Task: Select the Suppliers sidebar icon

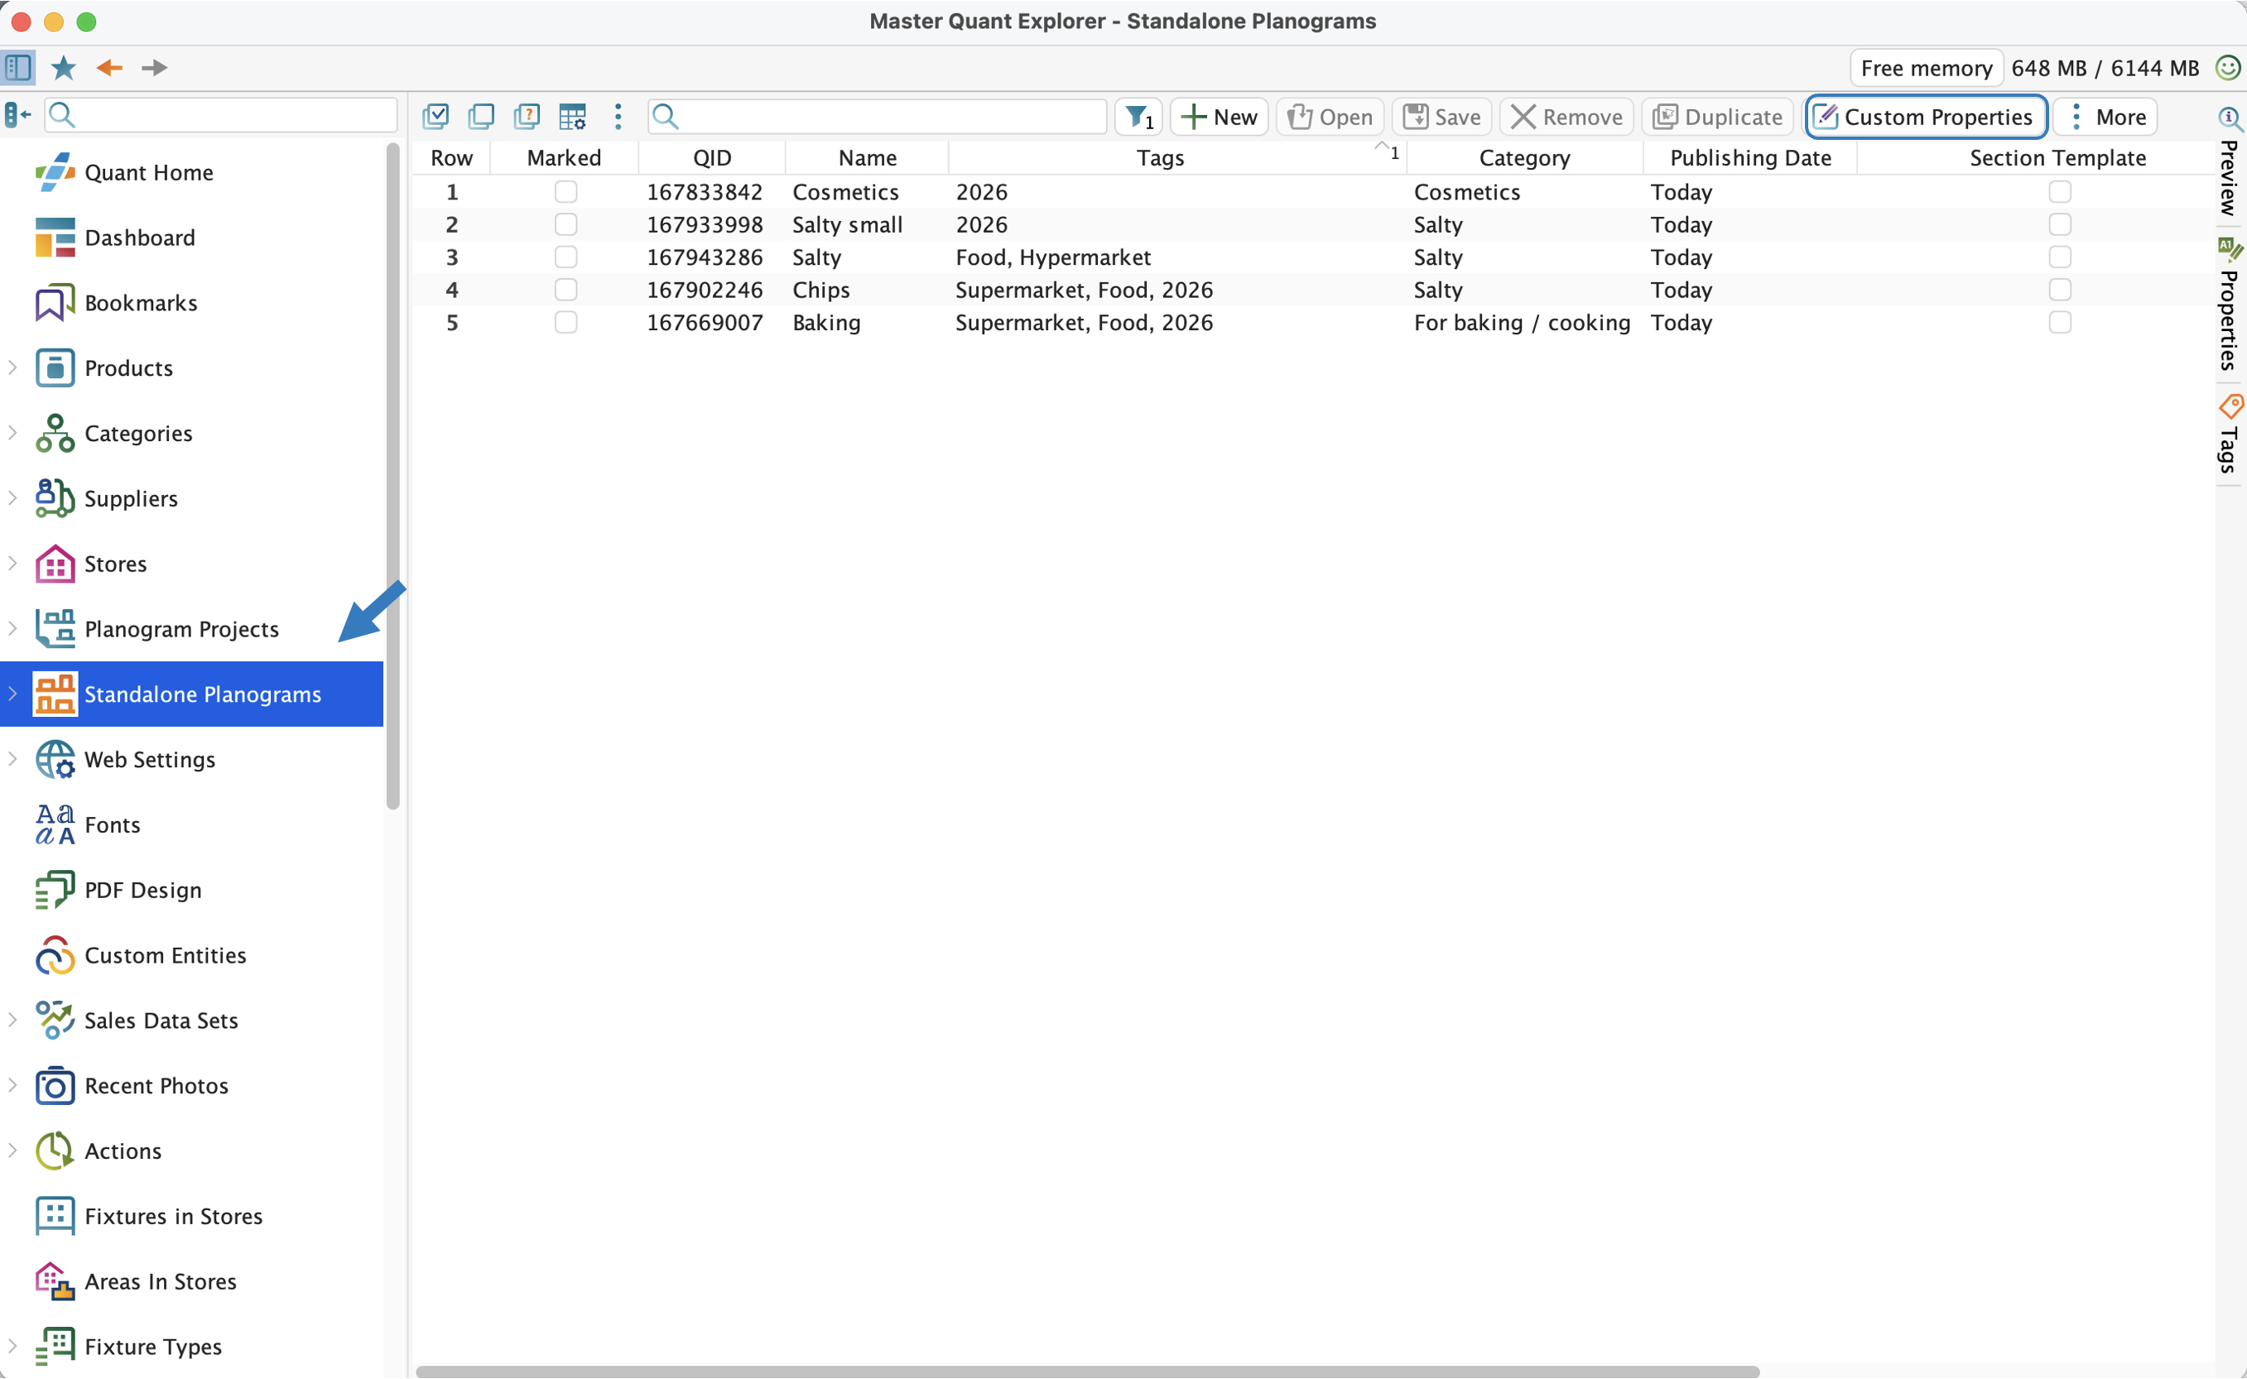Action: click(55, 499)
